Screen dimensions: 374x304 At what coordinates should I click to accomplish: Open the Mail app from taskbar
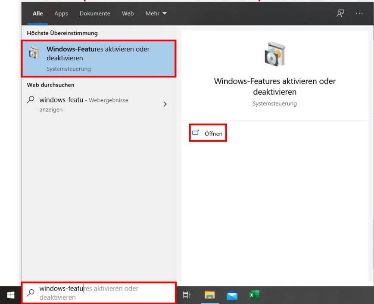tap(232, 295)
